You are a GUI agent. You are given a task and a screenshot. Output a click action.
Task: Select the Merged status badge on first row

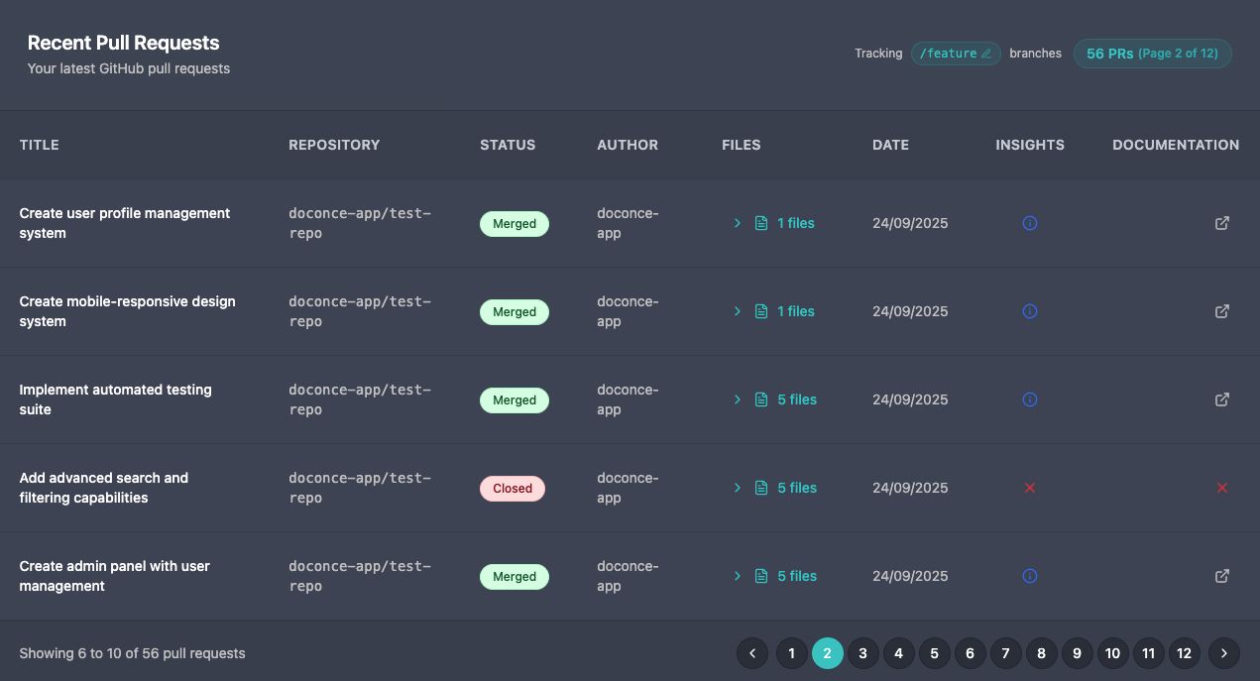point(514,223)
